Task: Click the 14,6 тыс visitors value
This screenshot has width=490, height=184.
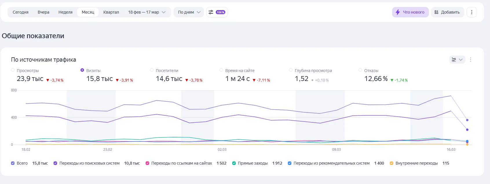Action: [x=169, y=79]
